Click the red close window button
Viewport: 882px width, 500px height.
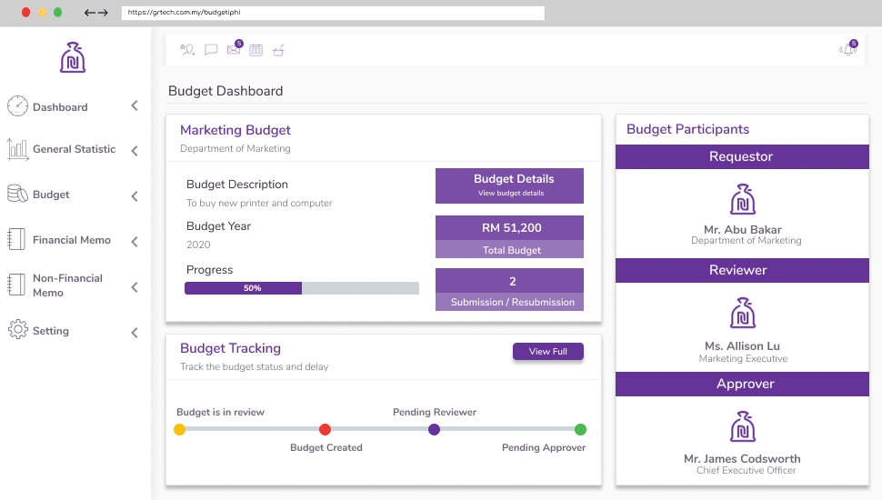point(25,13)
